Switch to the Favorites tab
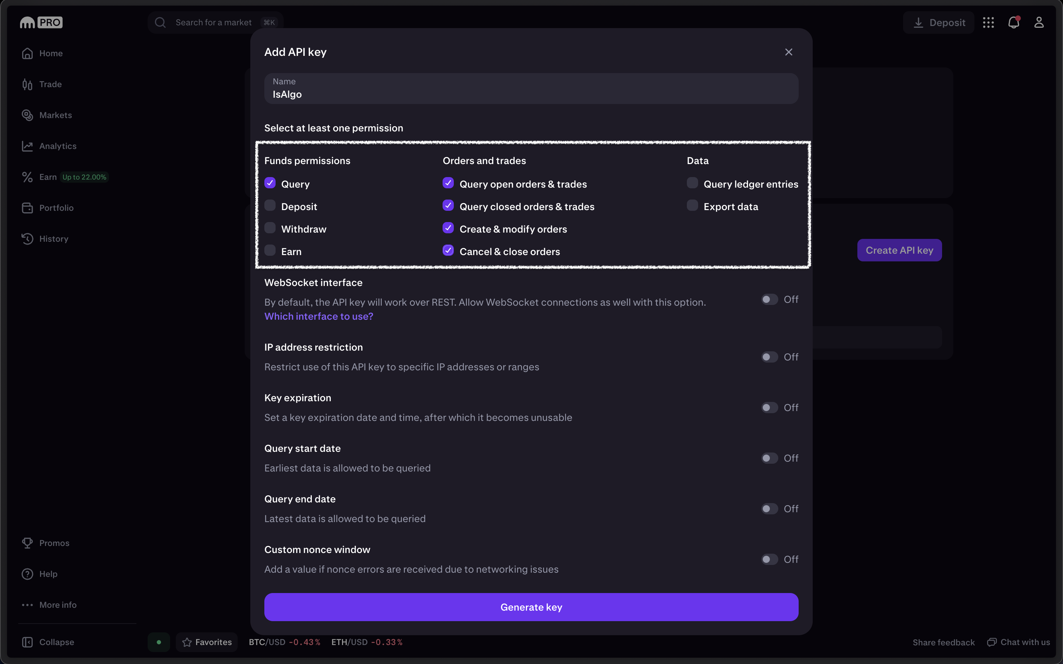1063x664 pixels. [206, 642]
